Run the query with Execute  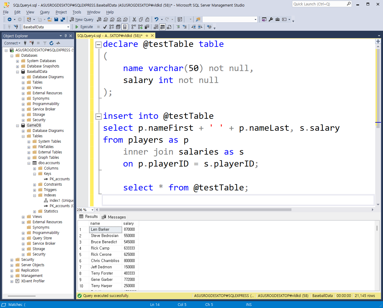[x=84, y=27]
